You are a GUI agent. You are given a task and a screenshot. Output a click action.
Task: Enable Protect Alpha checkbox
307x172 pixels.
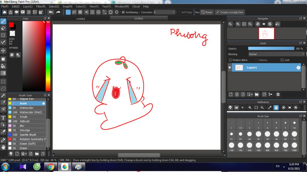tap(230, 60)
